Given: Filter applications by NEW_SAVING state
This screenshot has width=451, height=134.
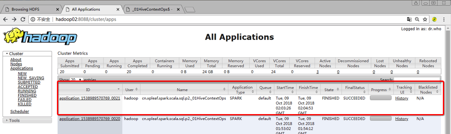Looking at the screenshot, I should (x=31, y=78).
